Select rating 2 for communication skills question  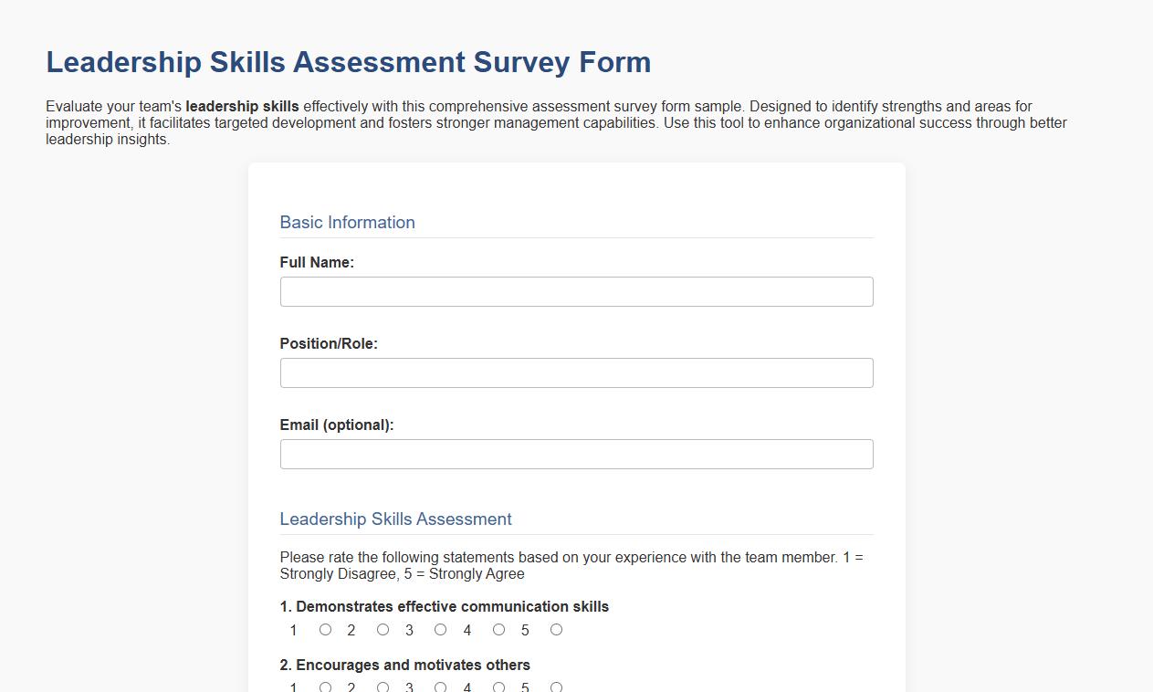tap(383, 629)
